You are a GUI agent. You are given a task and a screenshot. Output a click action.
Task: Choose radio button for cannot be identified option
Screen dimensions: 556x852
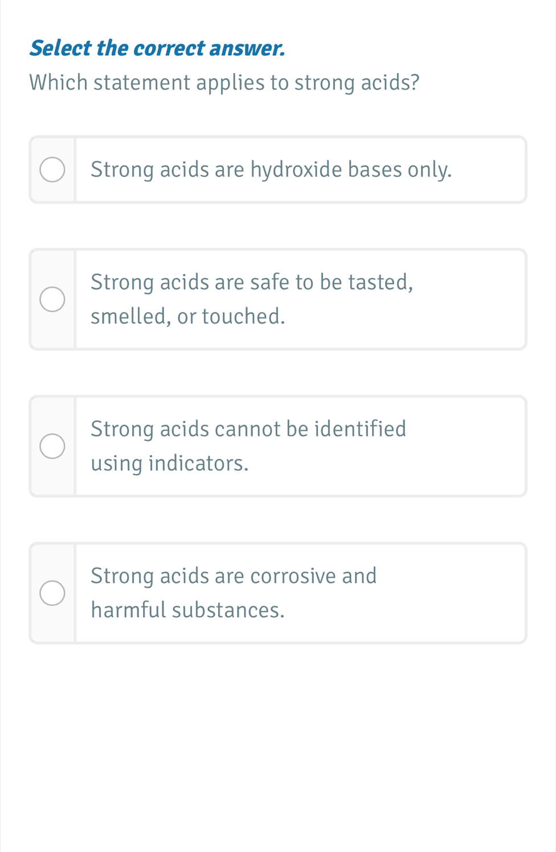click(52, 446)
